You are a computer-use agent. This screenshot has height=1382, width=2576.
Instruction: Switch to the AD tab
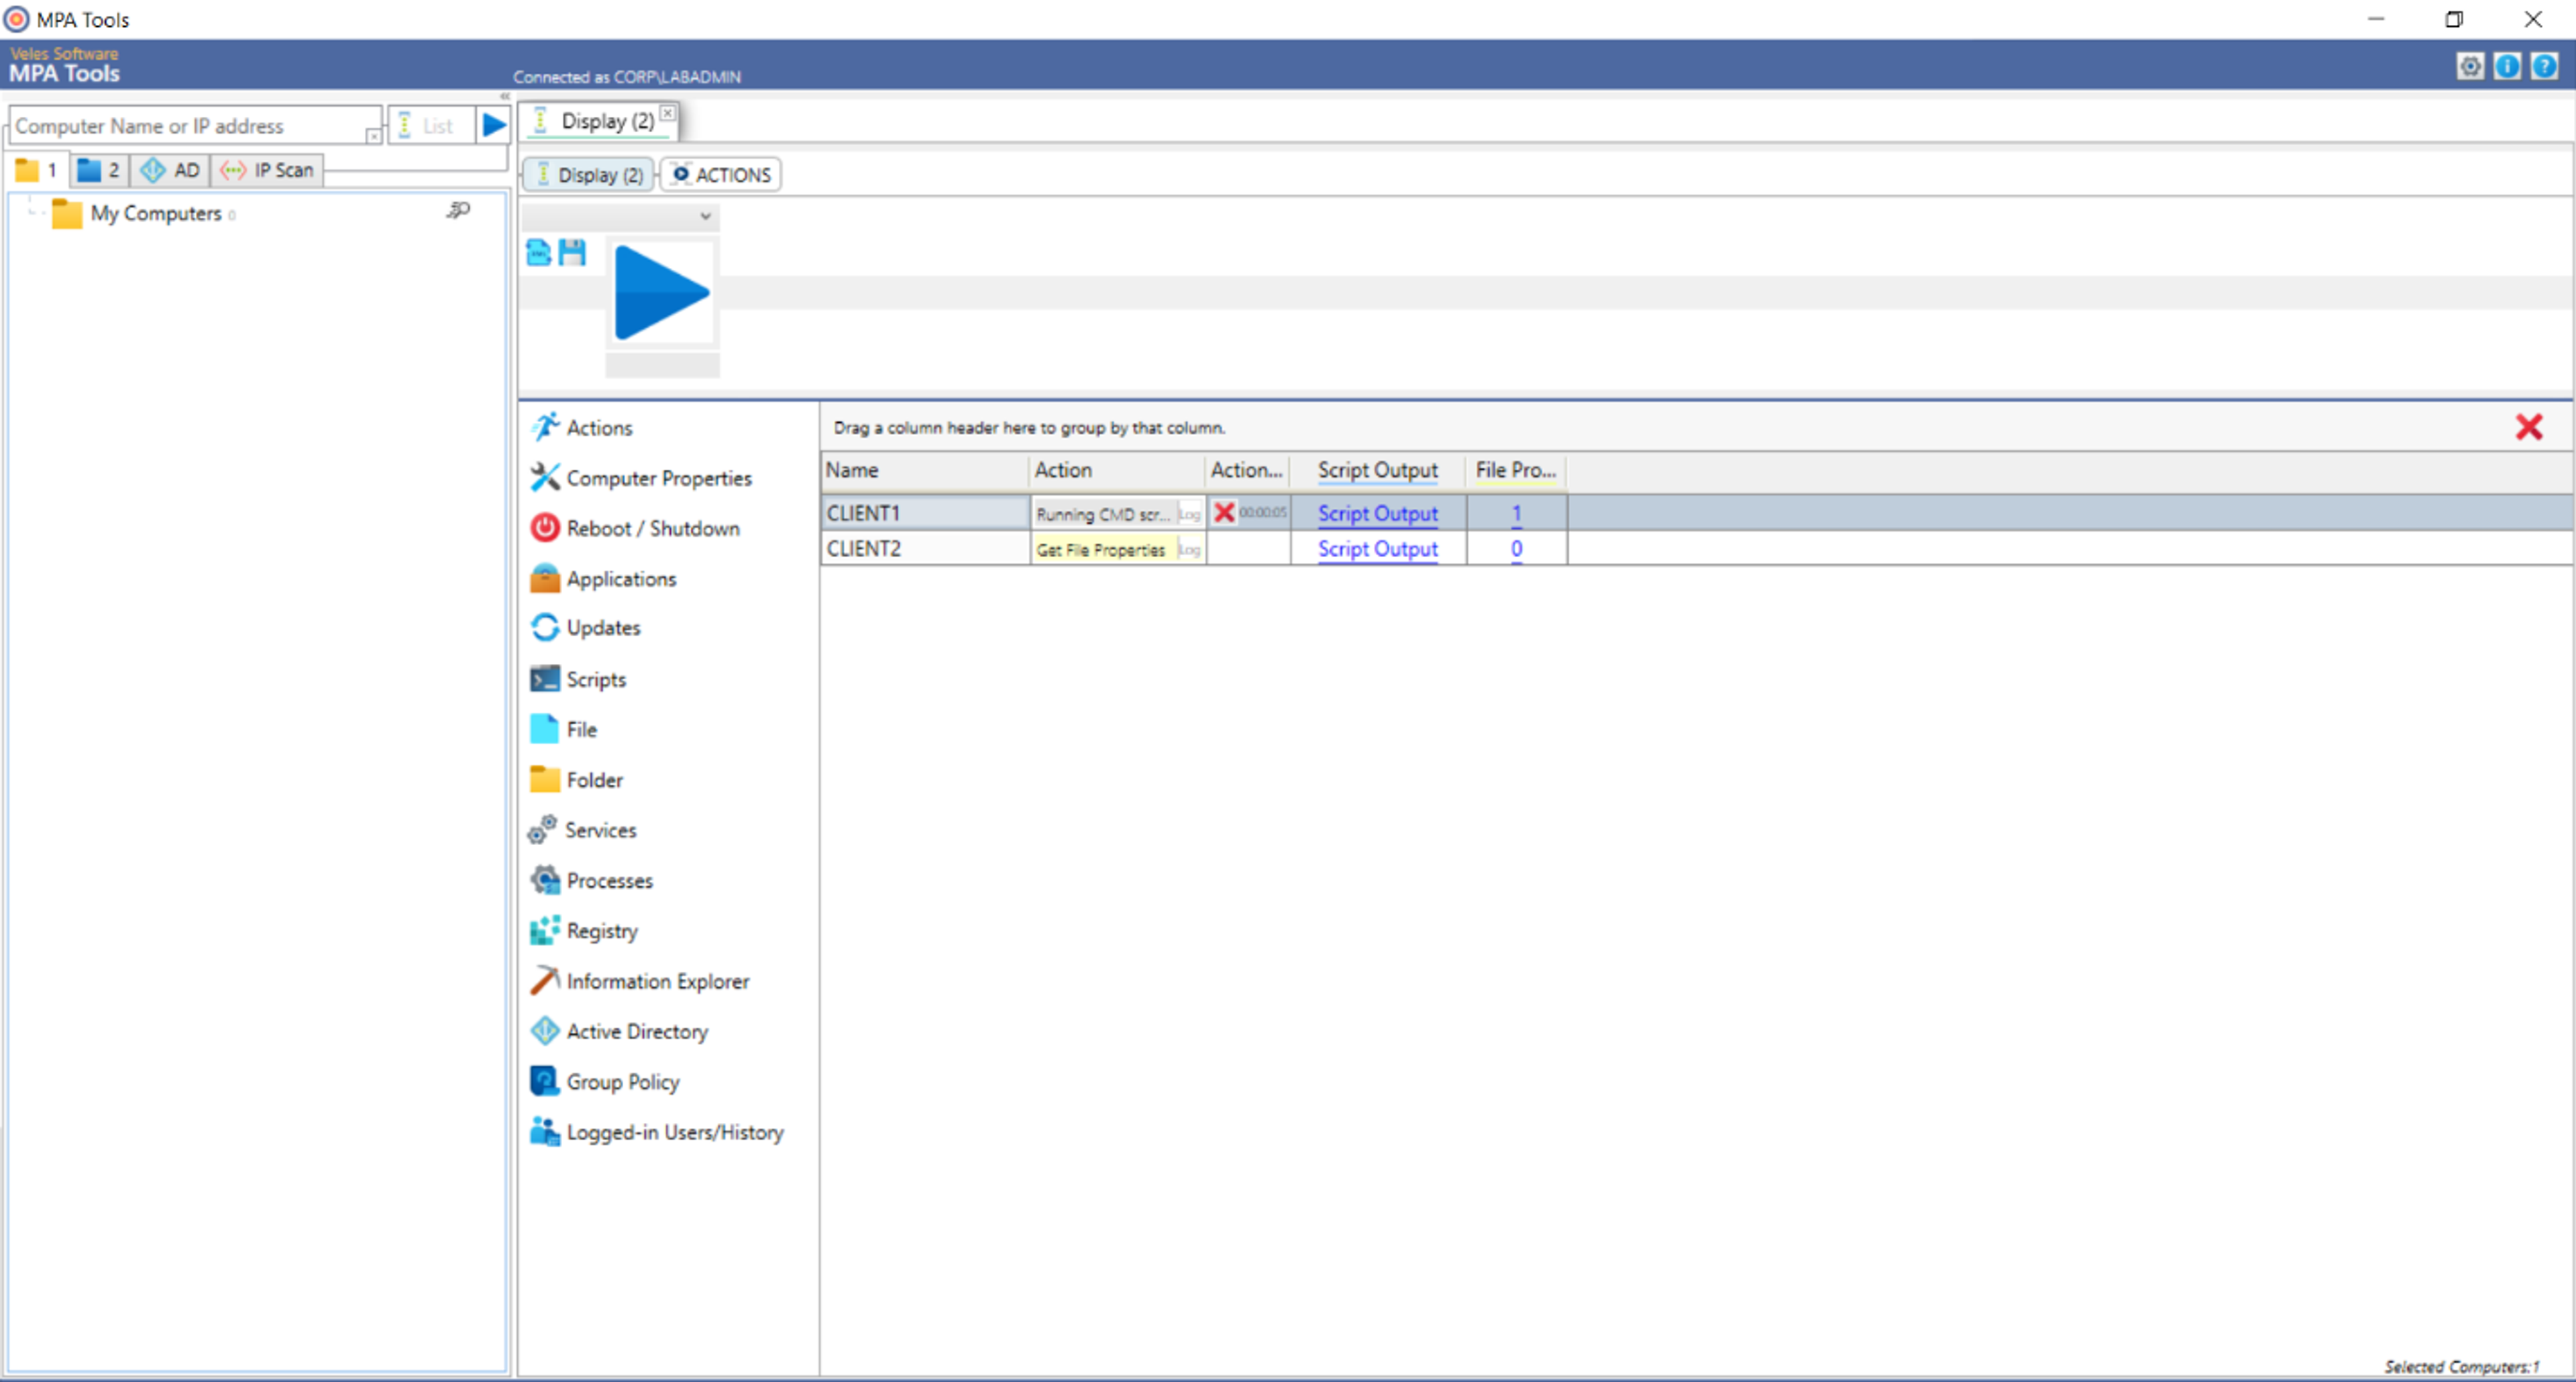(x=170, y=170)
